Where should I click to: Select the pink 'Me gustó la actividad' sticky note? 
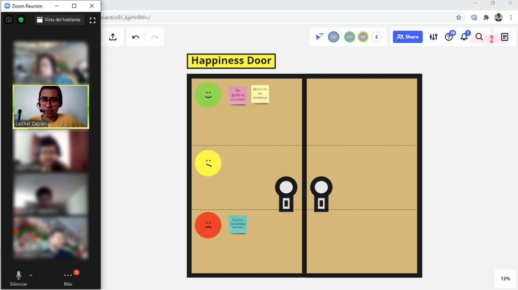tap(238, 95)
